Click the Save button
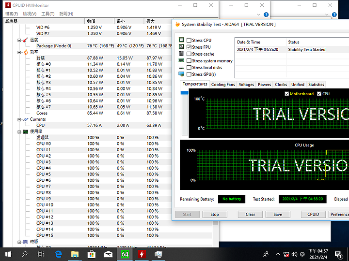Viewport: 349px width, 261px height. [x=278, y=215]
